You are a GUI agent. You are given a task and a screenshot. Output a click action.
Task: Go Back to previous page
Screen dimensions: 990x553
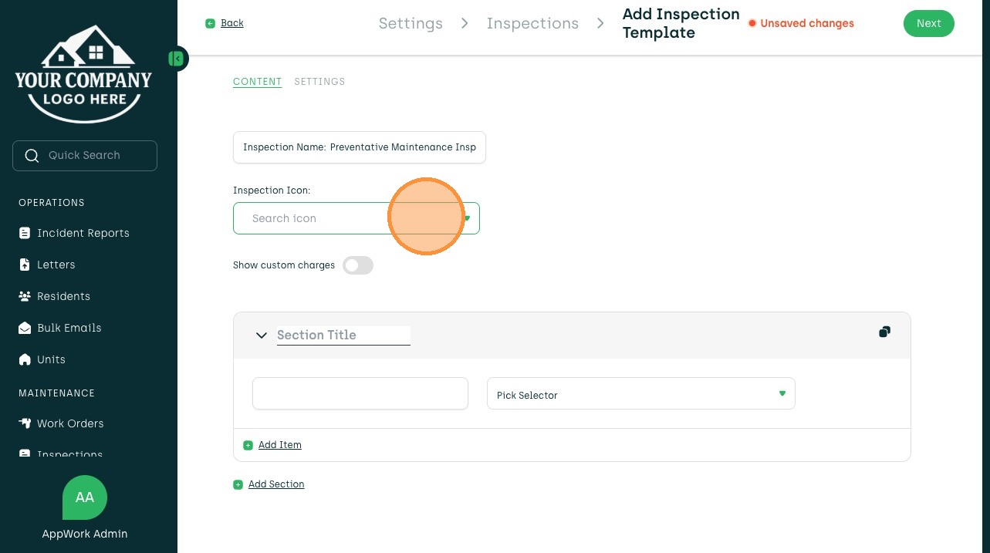[231, 23]
